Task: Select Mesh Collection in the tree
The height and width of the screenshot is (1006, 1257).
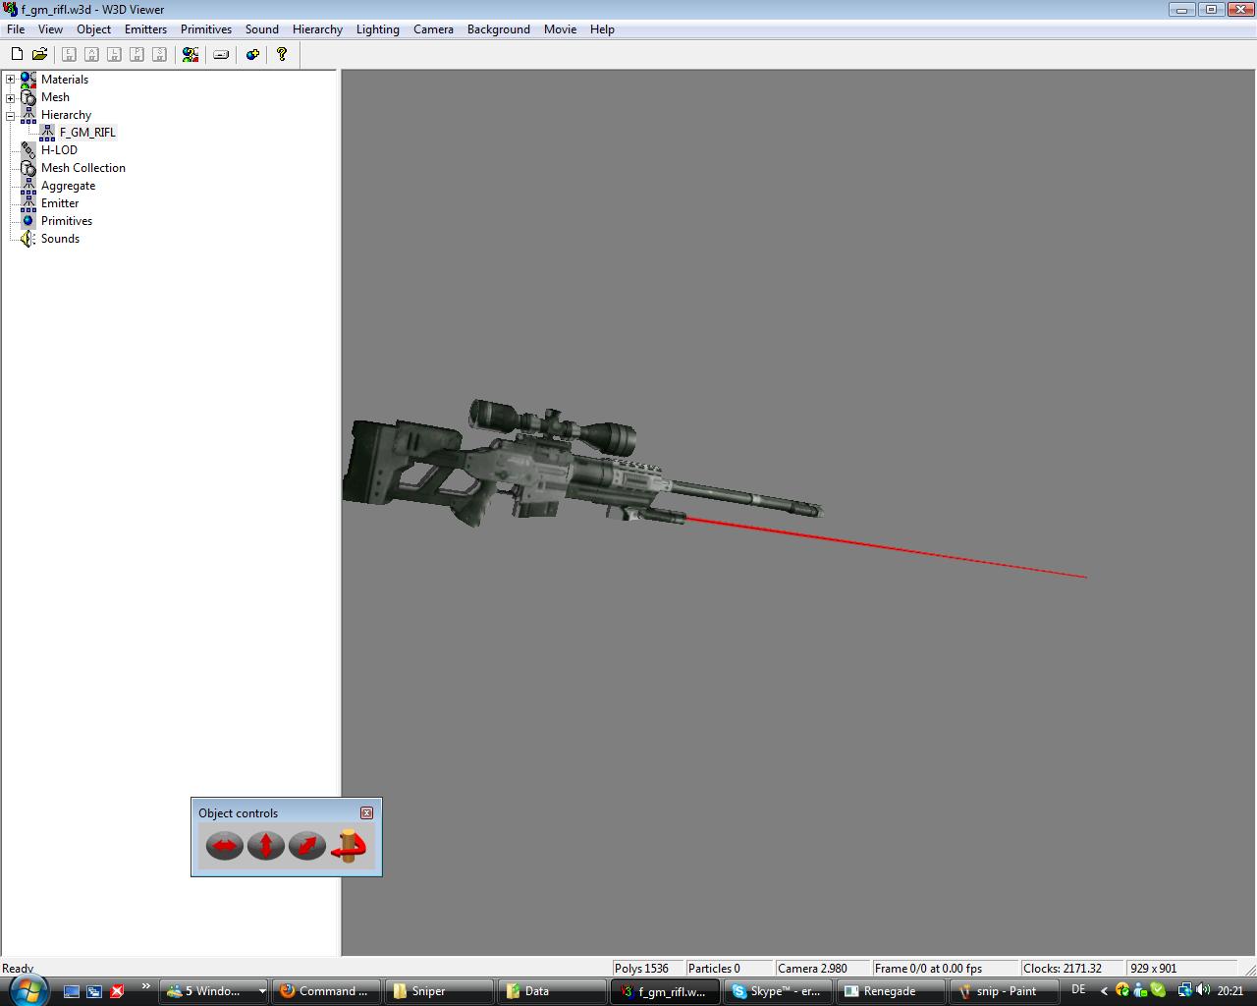Action: (x=82, y=168)
